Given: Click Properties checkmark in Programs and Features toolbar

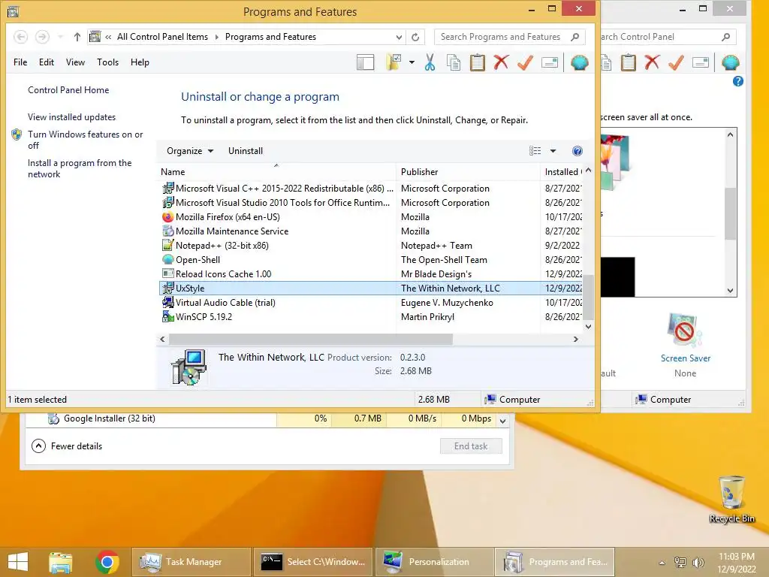Looking at the screenshot, I should pos(525,62).
